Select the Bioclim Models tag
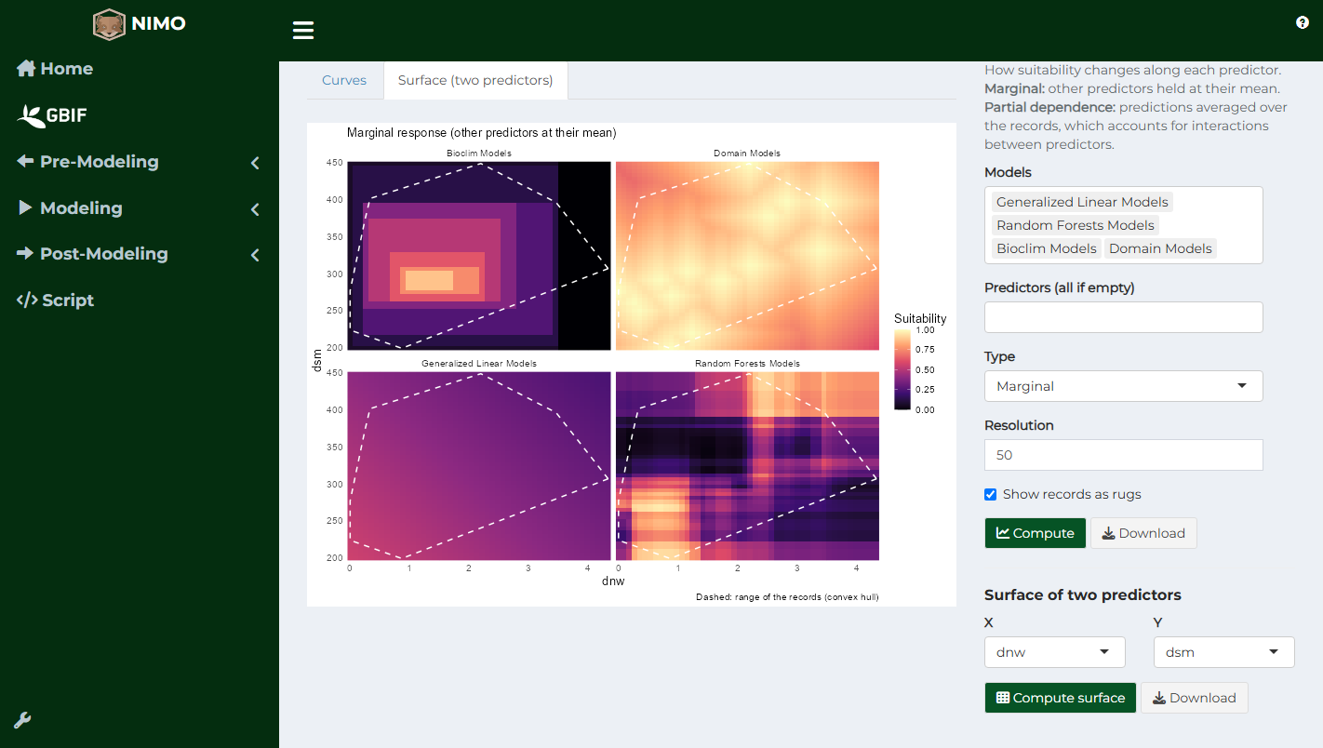This screenshot has height=748, width=1323. click(1047, 248)
